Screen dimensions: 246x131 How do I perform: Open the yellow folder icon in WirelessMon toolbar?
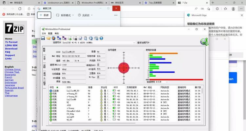(49, 38)
